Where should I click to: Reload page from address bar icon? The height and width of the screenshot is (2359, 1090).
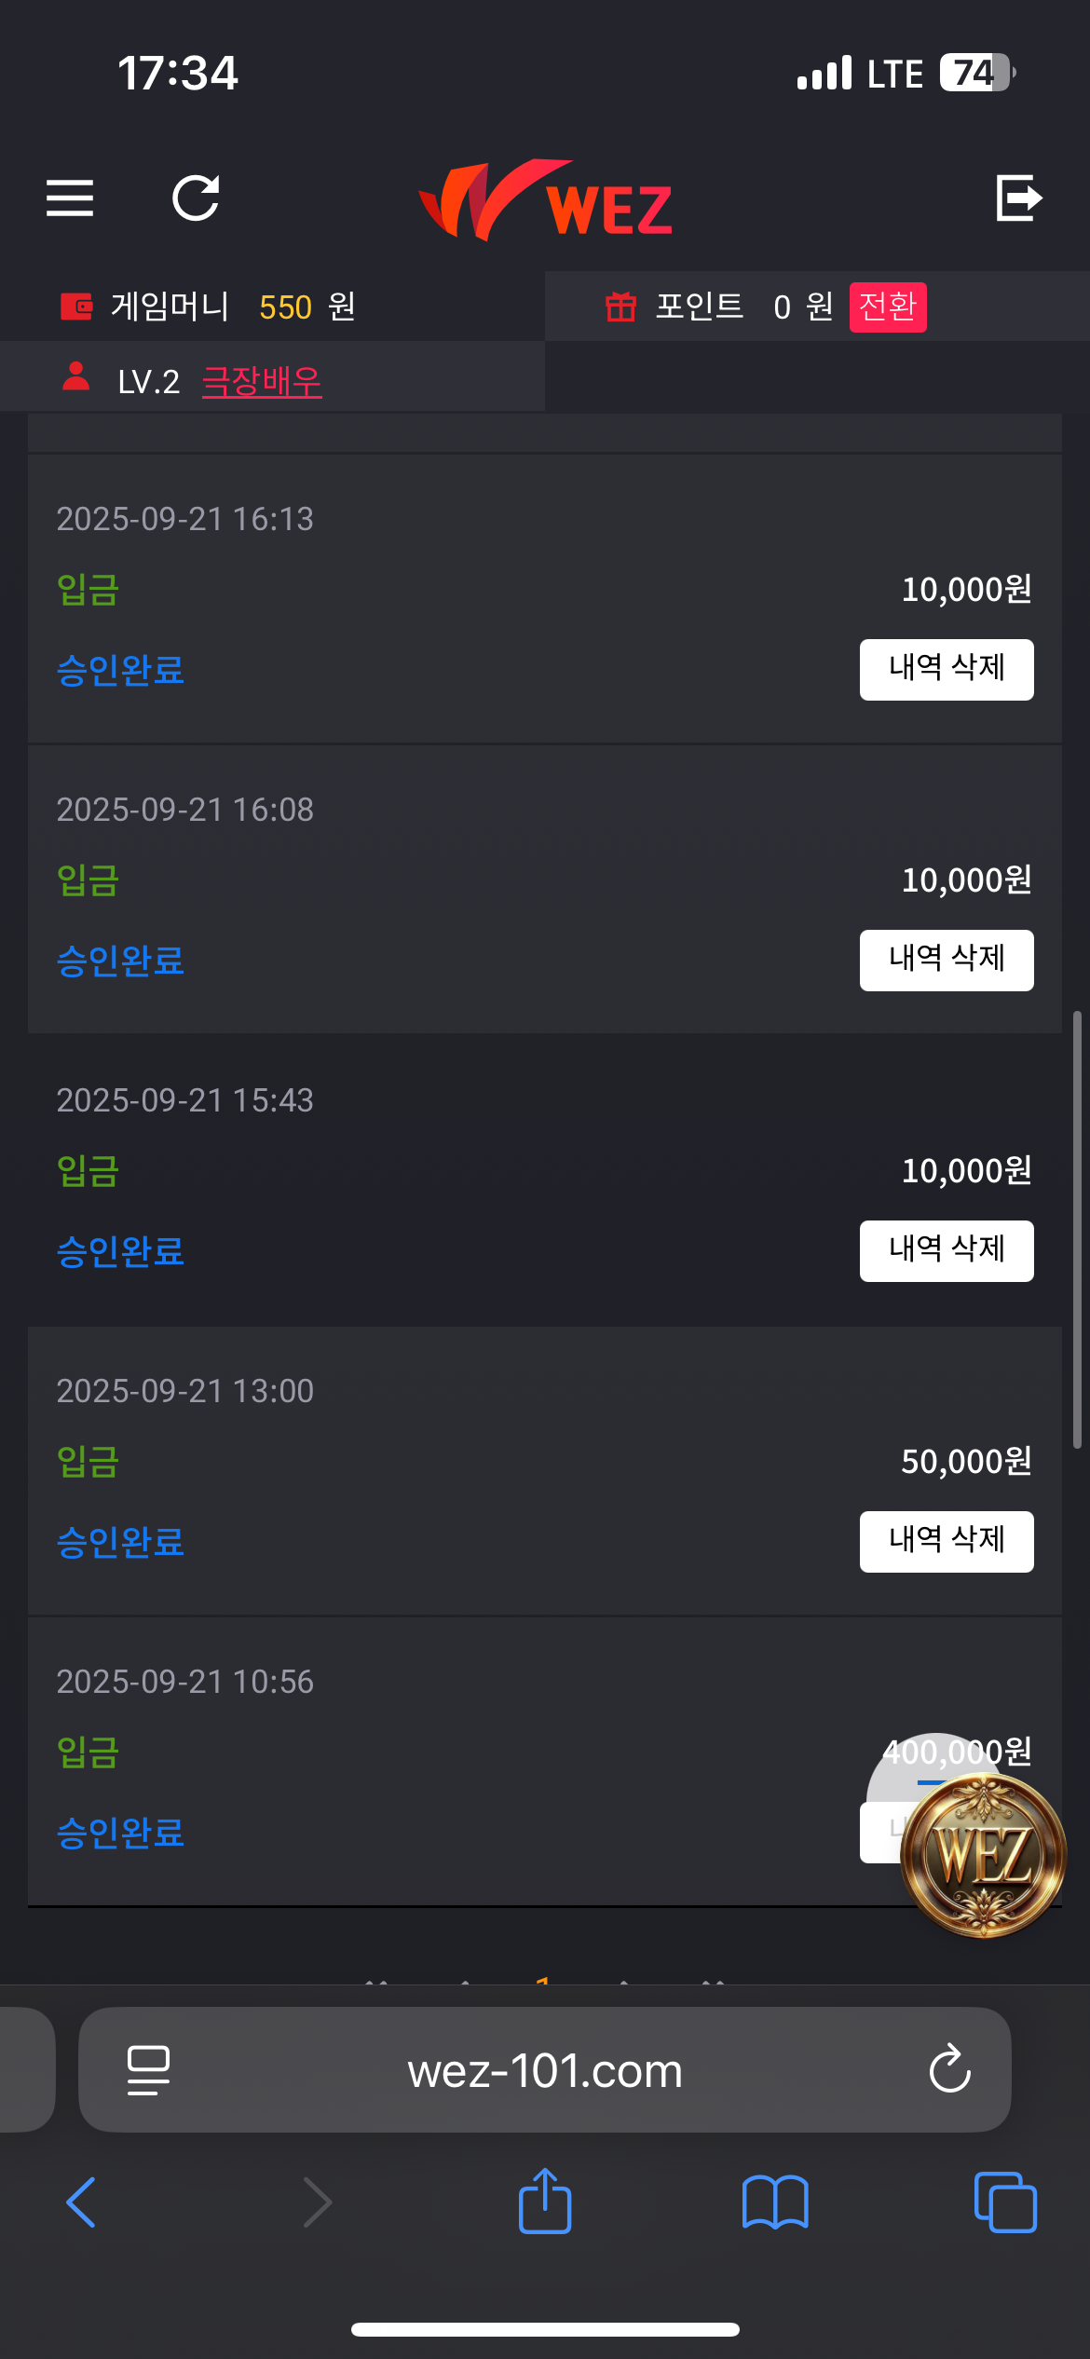(950, 2070)
